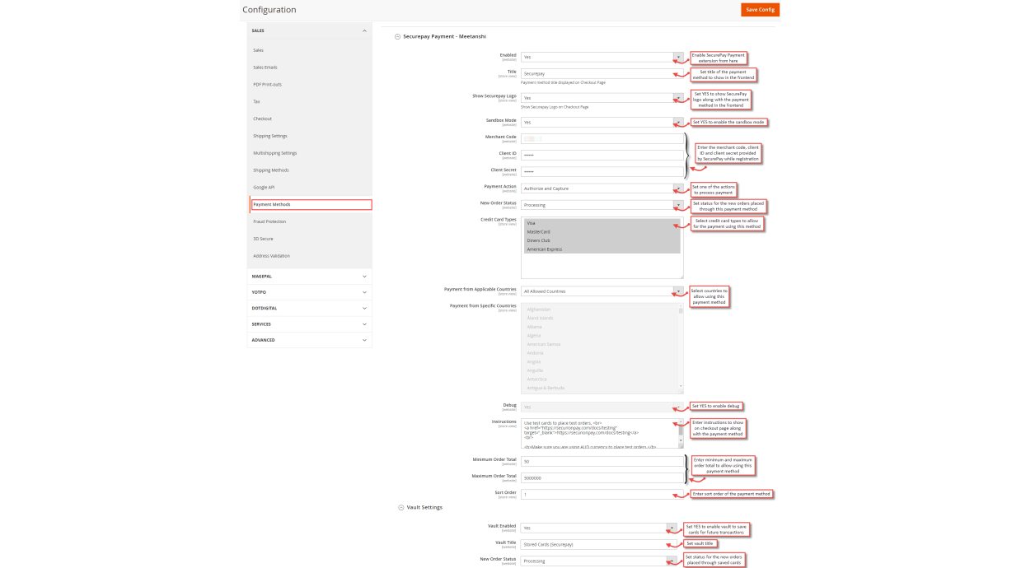Select Åland Islands in the country list

point(600,318)
